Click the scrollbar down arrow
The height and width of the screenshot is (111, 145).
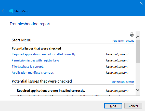(x=138, y=90)
